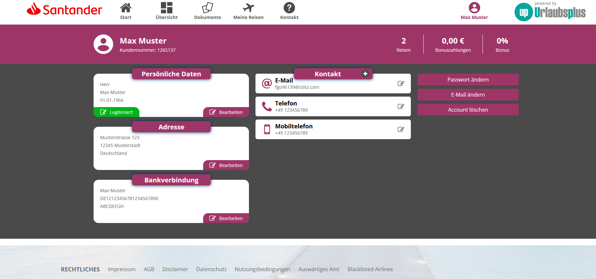596x279 pixels.
Task: Click Account löschen button
Action: tap(468, 110)
